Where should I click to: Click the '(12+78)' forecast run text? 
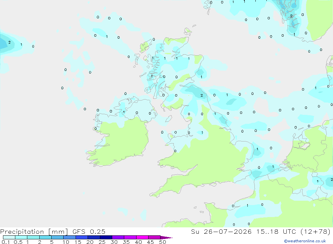click(316, 231)
